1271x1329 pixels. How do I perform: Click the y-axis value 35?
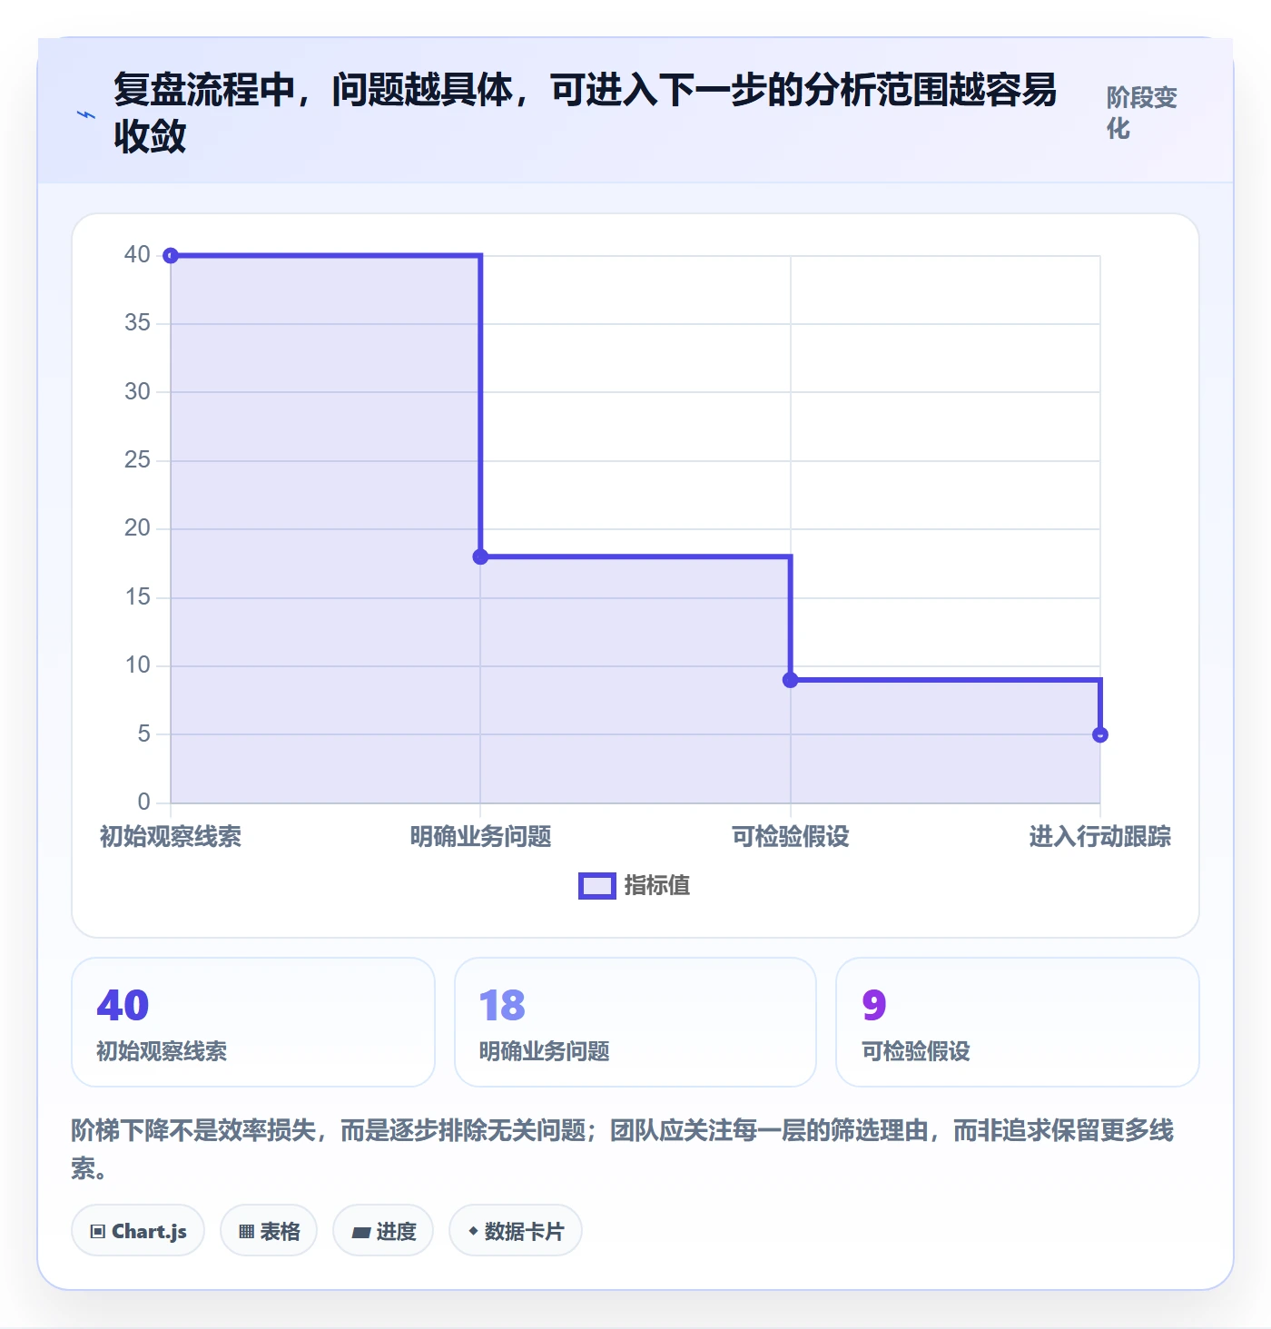(137, 322)
